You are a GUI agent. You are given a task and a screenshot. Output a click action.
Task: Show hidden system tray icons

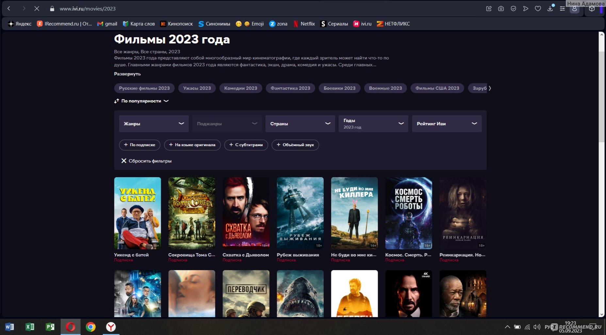(507, 327)
